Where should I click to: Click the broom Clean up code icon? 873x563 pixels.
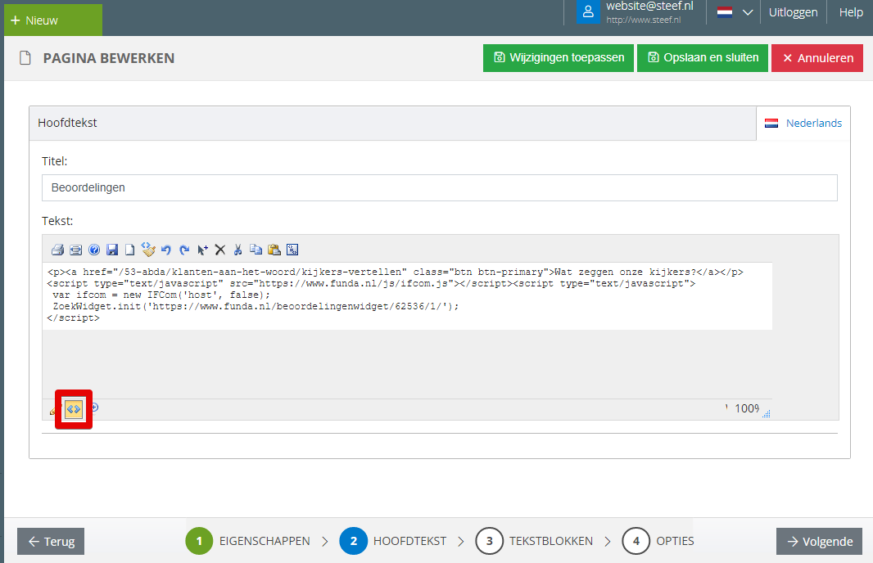click(x=148, y=250)
